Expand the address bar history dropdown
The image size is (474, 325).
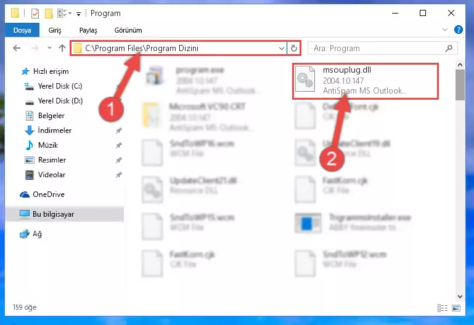pyautogui.click(x=281, y=48)
